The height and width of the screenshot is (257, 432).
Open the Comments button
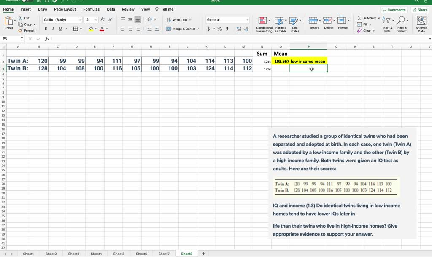tap(394, 10)
